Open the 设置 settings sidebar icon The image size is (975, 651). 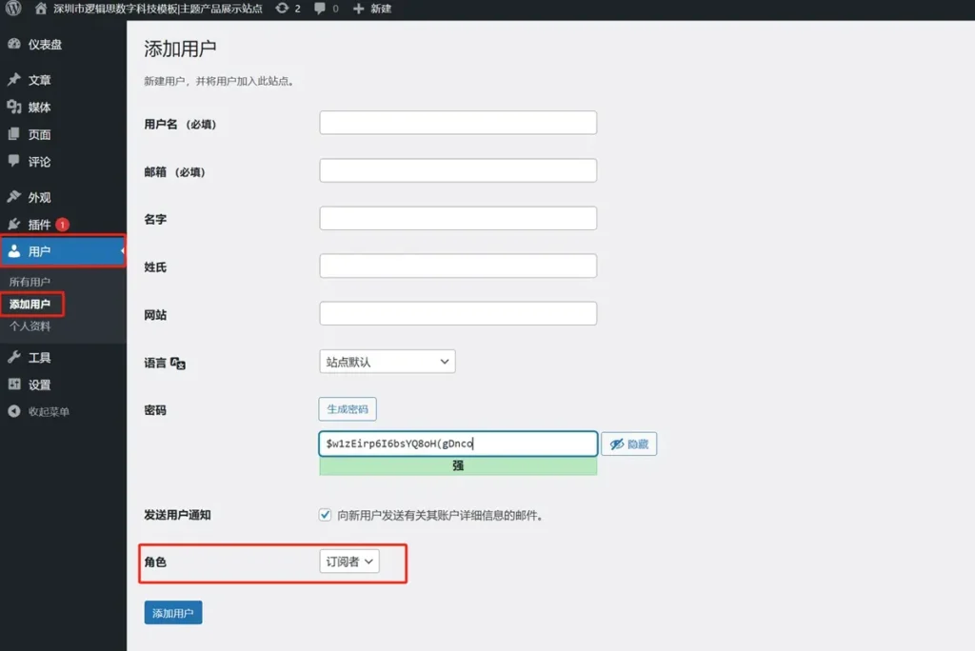(13, 385)
